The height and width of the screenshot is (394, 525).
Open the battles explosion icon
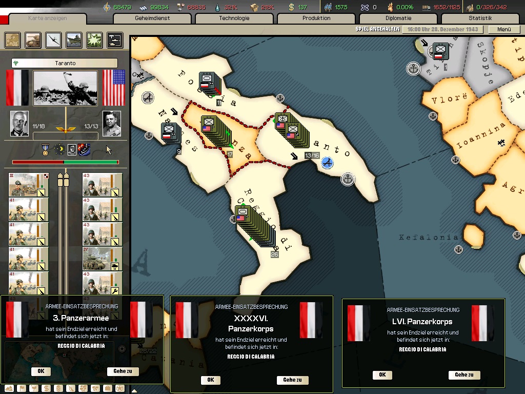(94, 40)
